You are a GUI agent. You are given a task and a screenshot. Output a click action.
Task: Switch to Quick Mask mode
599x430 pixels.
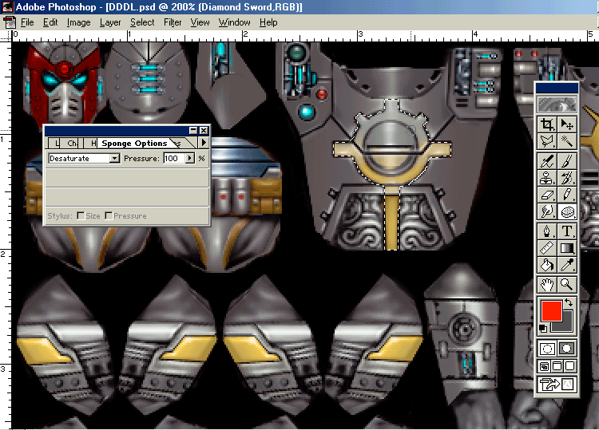pyautogui.click(x=567, y=348)
